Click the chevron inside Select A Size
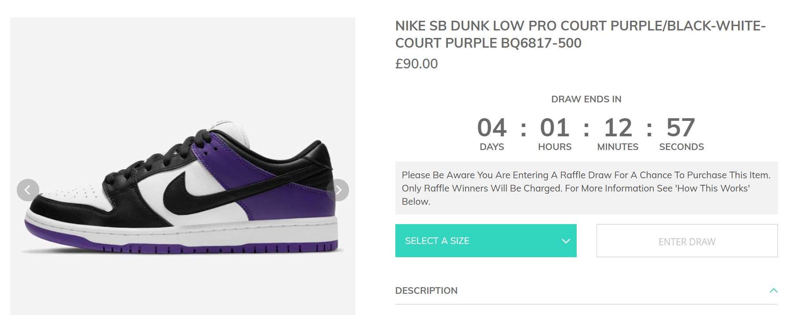Image resolution: width=796 pixels, height=315 pixels. pos(566,241)
